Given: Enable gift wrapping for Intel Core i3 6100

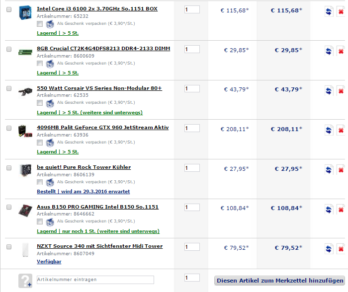Looking at the screenshot, I should (x=40, y=24).
